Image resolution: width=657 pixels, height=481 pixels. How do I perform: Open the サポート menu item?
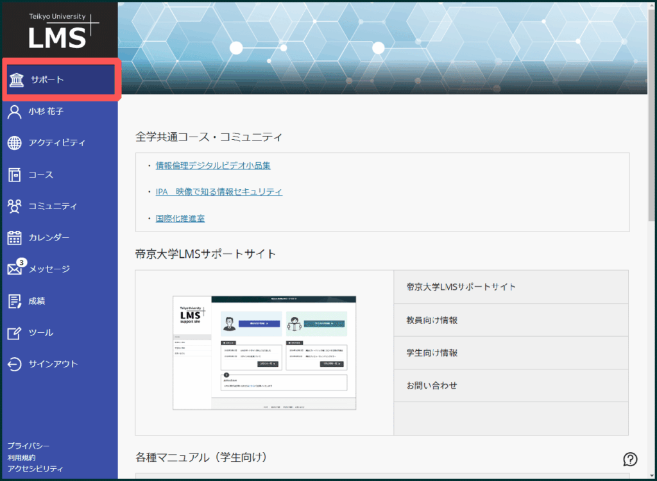[x=61, y=80]
